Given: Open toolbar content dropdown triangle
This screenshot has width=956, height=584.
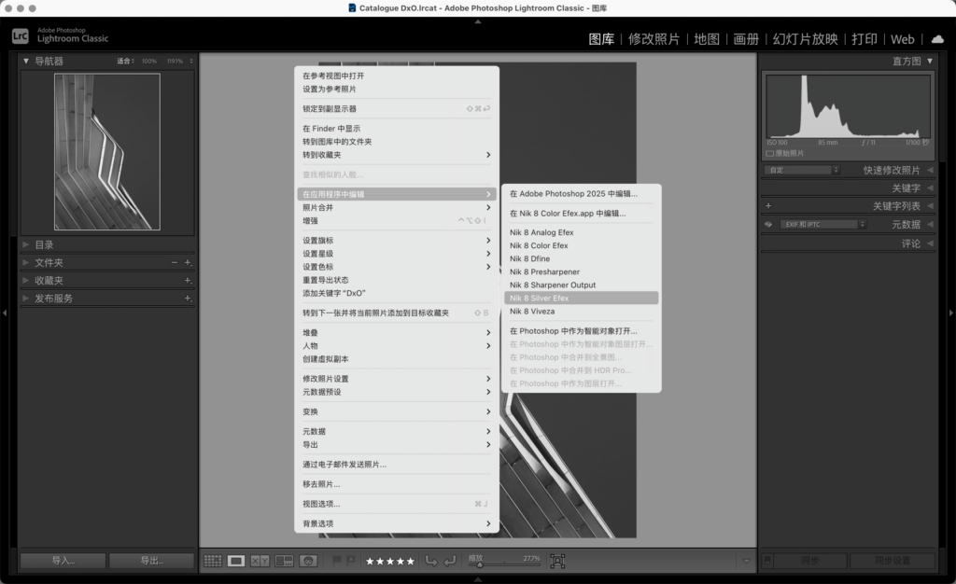Looking at the screenshot, I should 746,561.
